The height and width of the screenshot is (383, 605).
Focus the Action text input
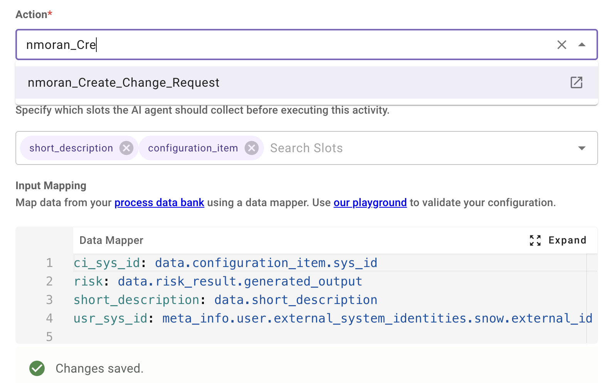[x=270, y=45]
